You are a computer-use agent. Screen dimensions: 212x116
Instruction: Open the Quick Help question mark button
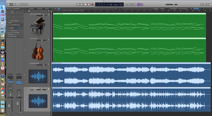14,5
